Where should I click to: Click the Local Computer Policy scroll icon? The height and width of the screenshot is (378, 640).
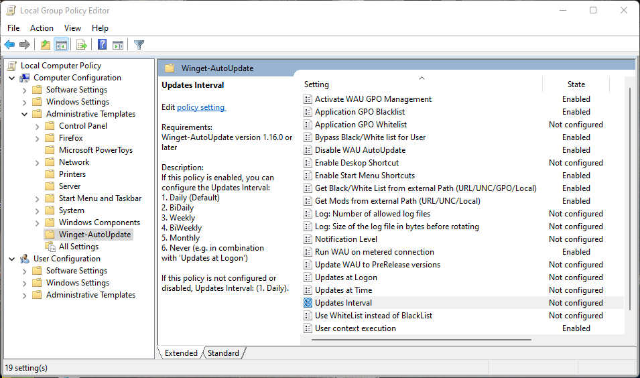click(13, 66)
